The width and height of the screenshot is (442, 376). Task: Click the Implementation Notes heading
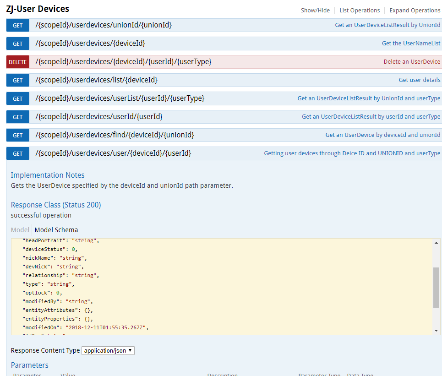tap(48, 175)
